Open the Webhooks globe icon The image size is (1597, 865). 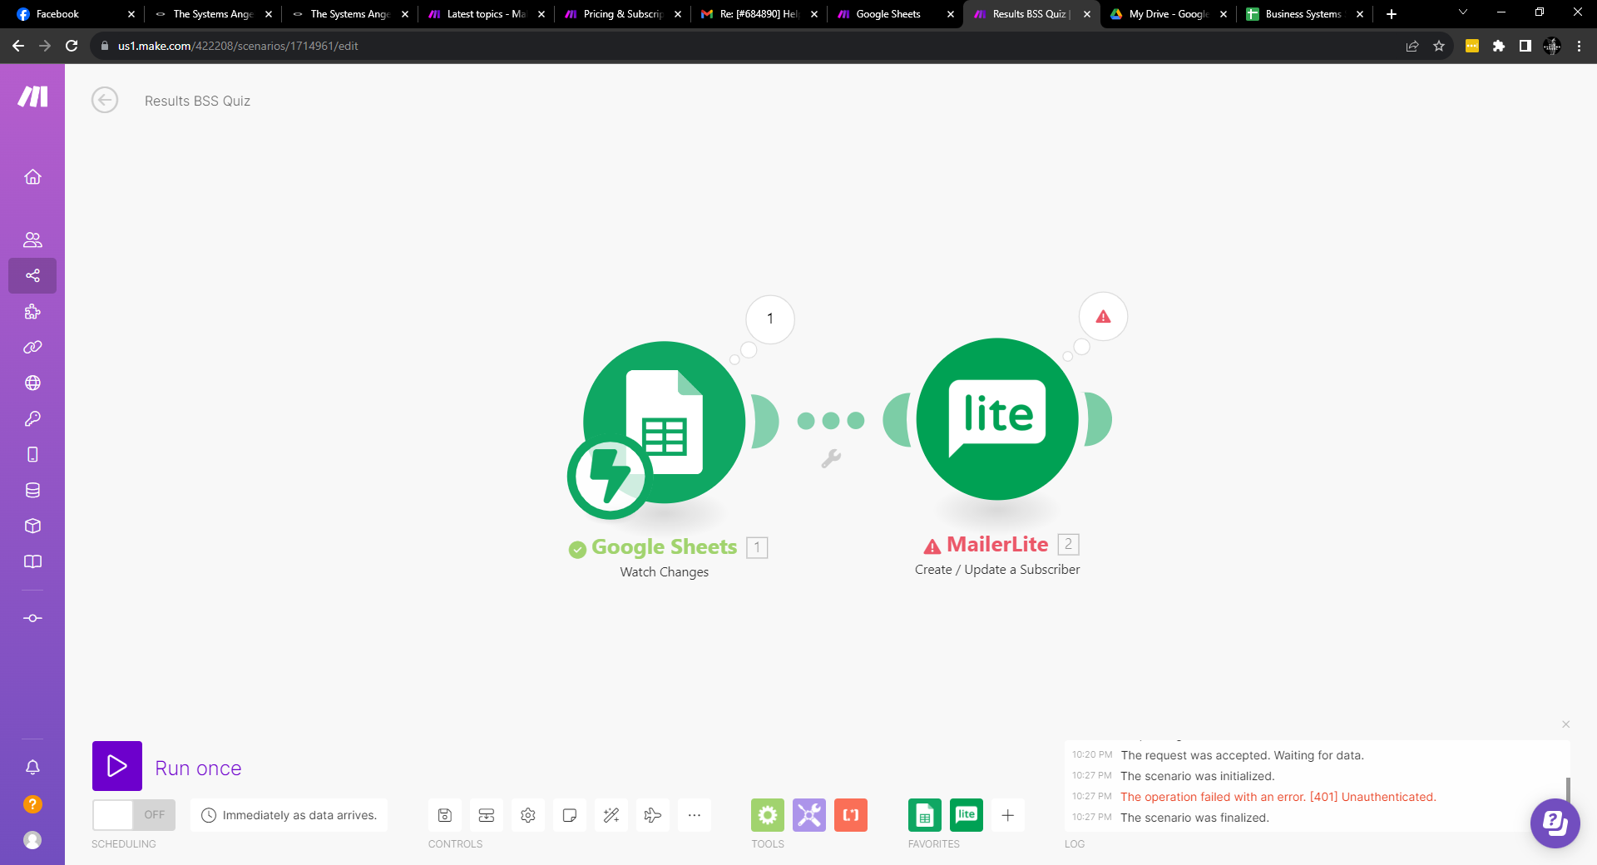point(32,383)
